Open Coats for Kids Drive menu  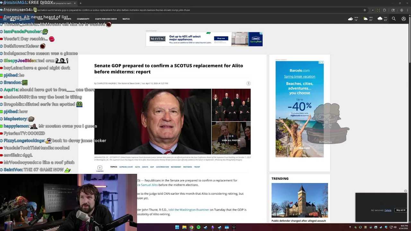[106, 19]
